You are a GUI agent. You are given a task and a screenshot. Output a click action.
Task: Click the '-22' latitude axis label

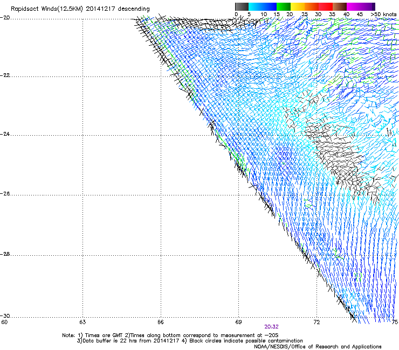pos(5,75)
